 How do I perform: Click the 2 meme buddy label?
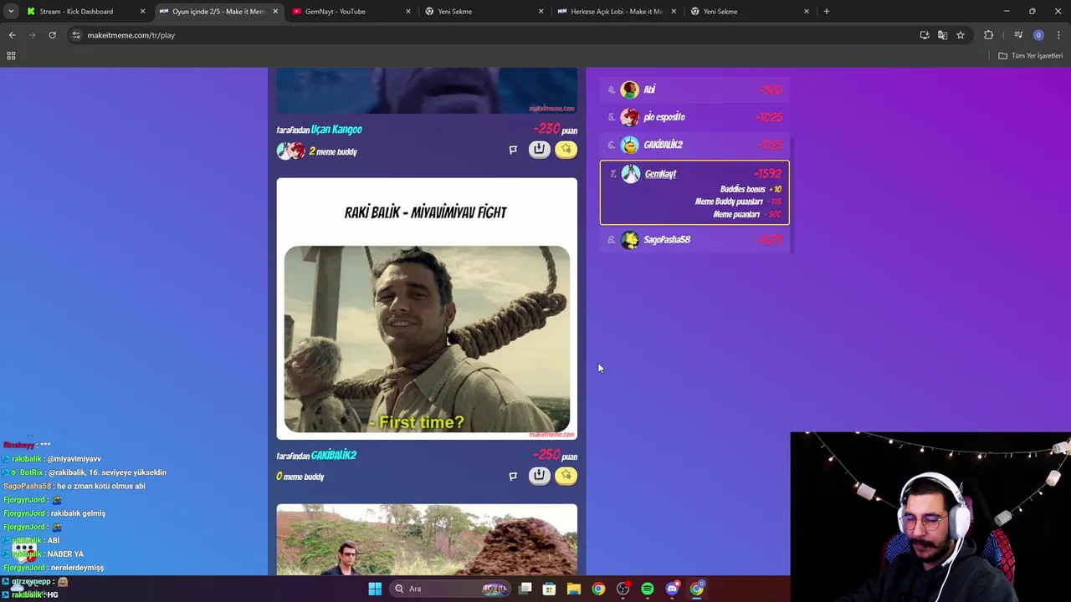click(x=333, y=151)
